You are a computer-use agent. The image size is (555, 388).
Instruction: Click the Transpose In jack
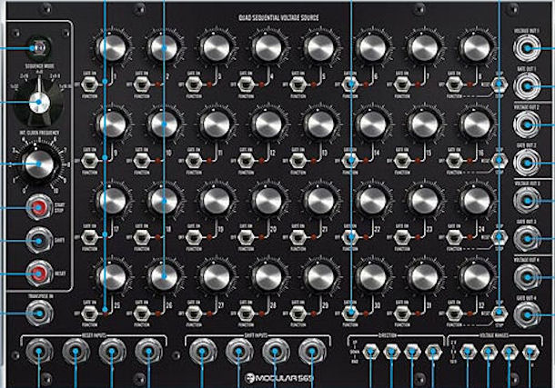click(38, 313)
